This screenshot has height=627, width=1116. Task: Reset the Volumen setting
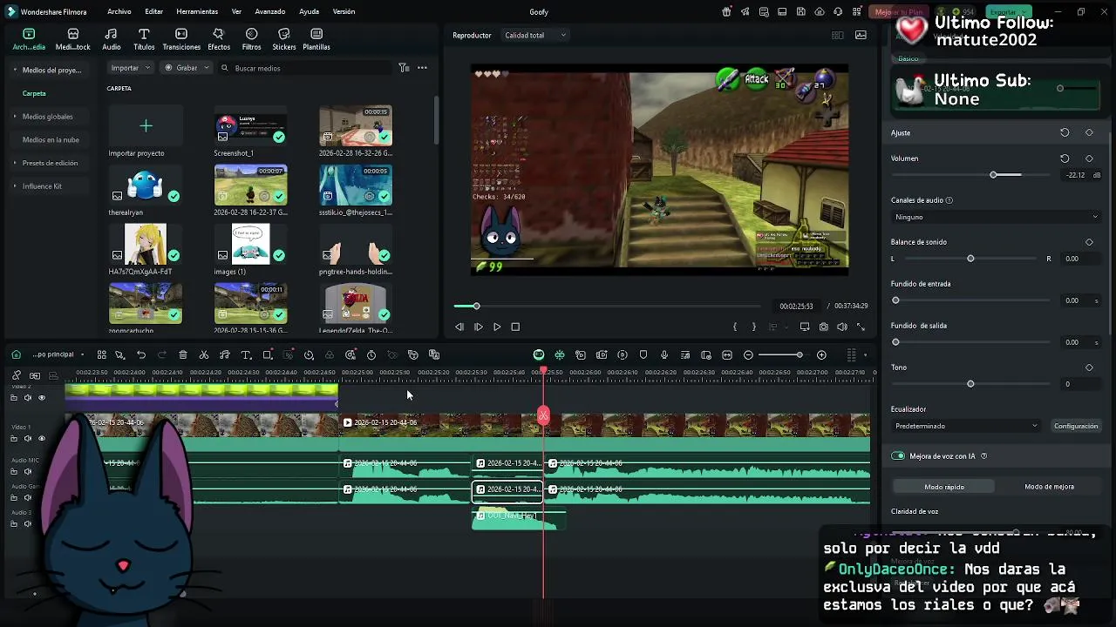pos(1065,158)
